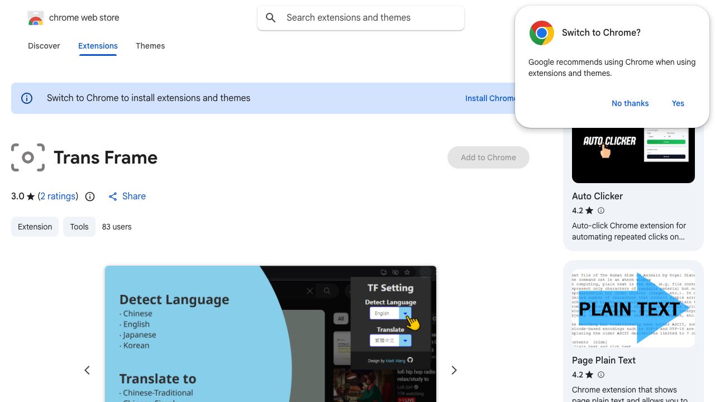Open the Discover tab
The image size is (715, 402).
point(44,46)
